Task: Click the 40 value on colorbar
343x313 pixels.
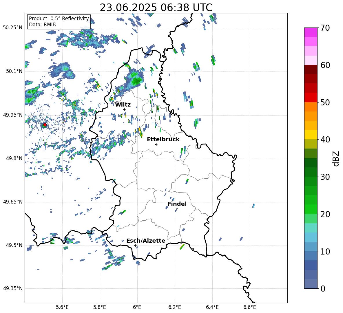Action: tap(325, 140)
